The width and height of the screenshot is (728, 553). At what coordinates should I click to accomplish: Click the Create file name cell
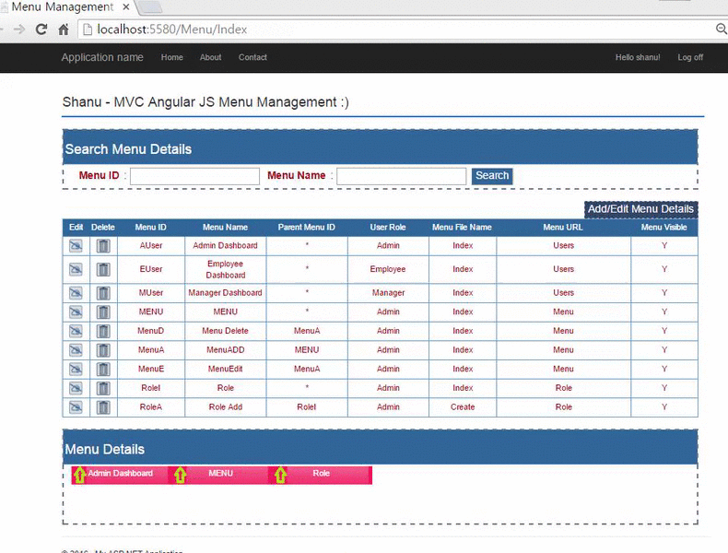click(463, 407)
